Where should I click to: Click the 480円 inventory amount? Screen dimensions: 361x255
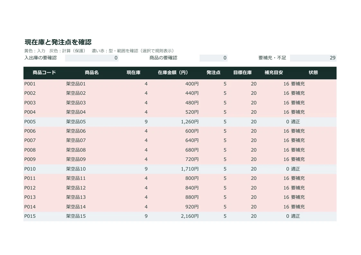point(192,103)
